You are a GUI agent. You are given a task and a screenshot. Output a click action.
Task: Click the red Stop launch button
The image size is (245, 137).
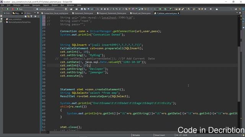pos(13,9)
